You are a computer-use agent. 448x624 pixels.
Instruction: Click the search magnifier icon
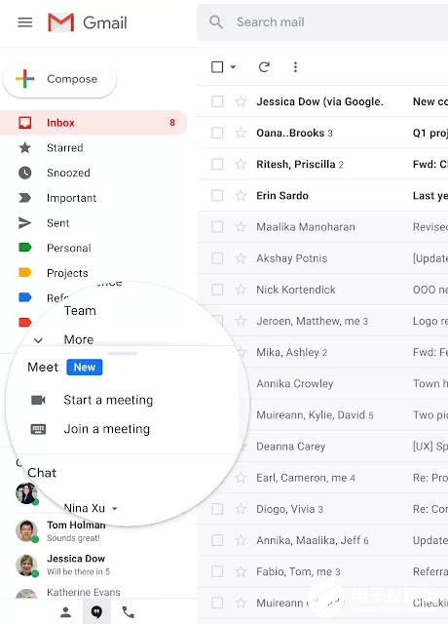click(x=216, y=21)
